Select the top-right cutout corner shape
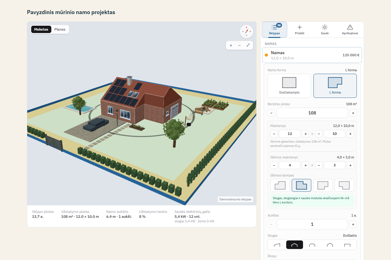 [x=301, y=185]
